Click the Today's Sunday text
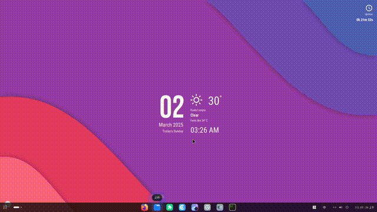 [173, 131]
